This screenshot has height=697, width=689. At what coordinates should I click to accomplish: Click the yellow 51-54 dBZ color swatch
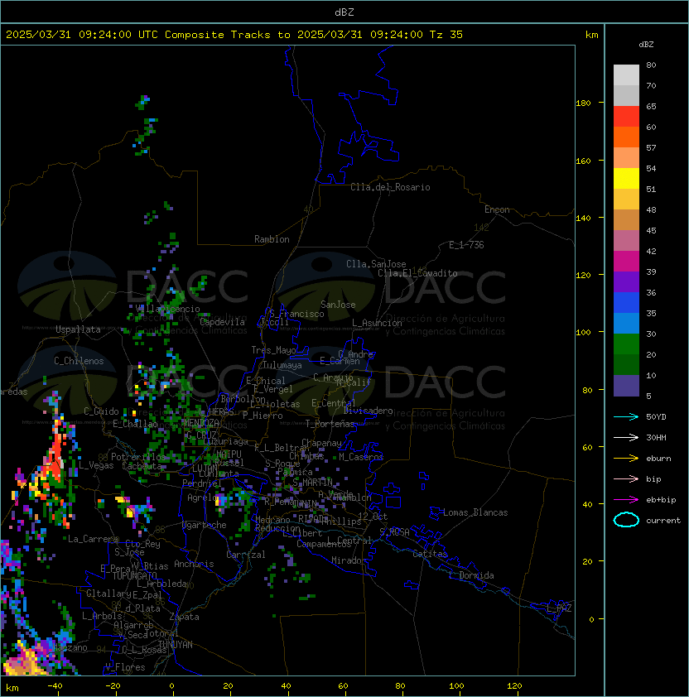(x=626, y=179)
